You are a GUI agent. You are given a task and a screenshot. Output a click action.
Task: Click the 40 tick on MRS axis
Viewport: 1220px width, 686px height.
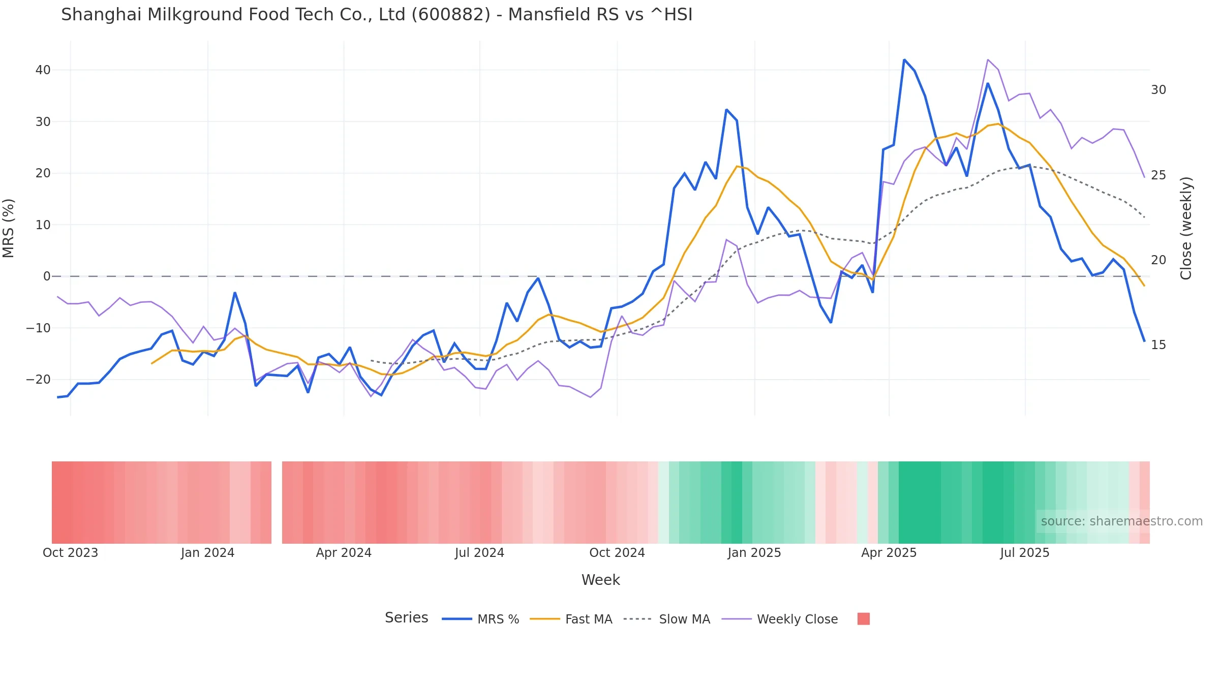click(43, 70)
